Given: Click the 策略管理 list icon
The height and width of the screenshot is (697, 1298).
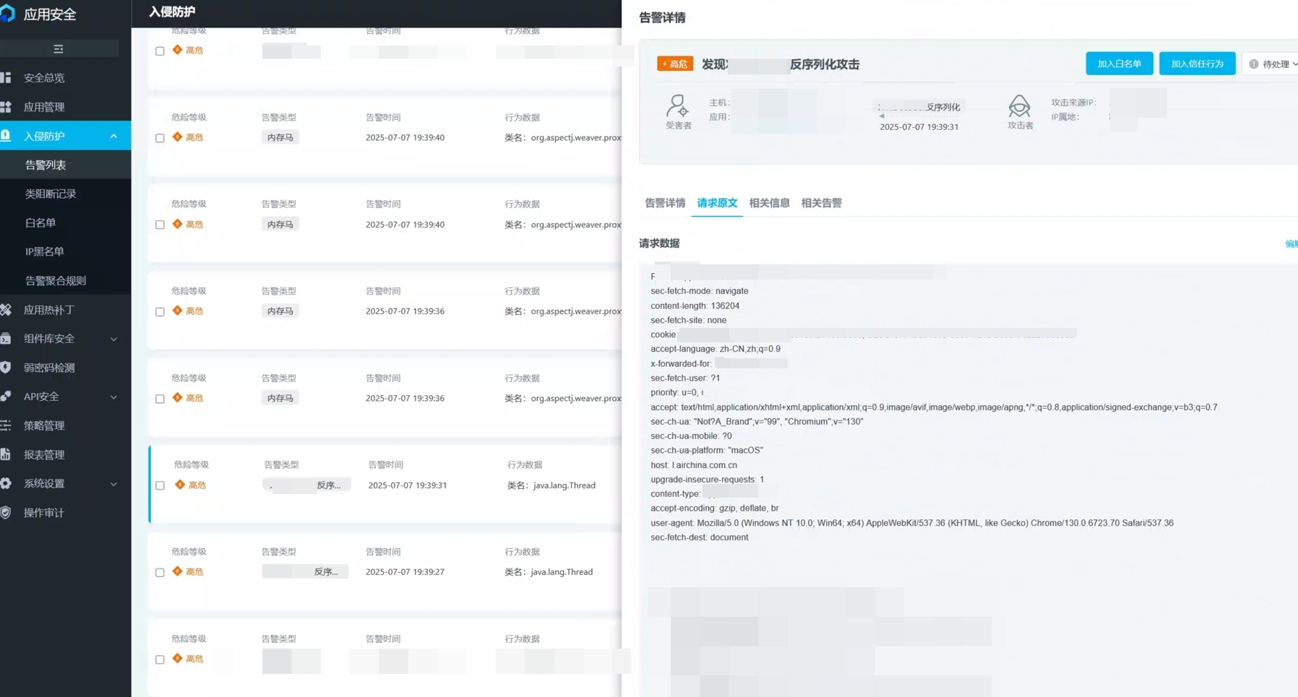Looking at the screenshot, I should [6, 425].
